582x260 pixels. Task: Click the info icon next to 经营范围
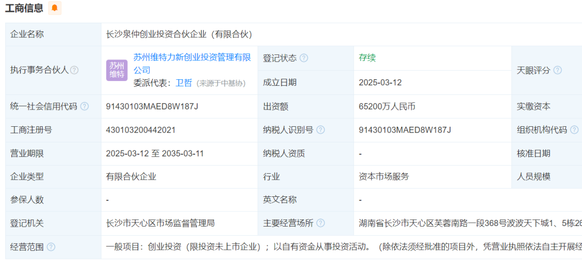[51, 247]
